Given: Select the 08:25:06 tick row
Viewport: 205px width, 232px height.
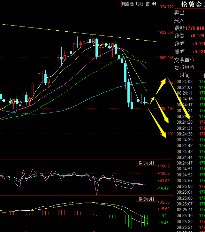Looking at the screenshot, I should [x=190, y=198].
